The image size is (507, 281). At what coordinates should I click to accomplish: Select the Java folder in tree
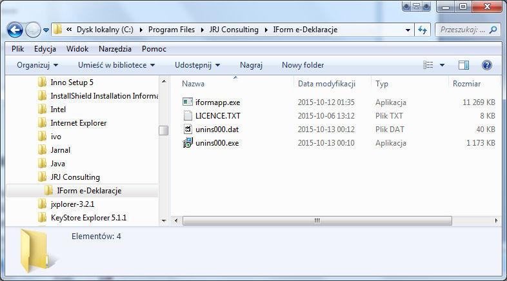[x=58, y=164]
